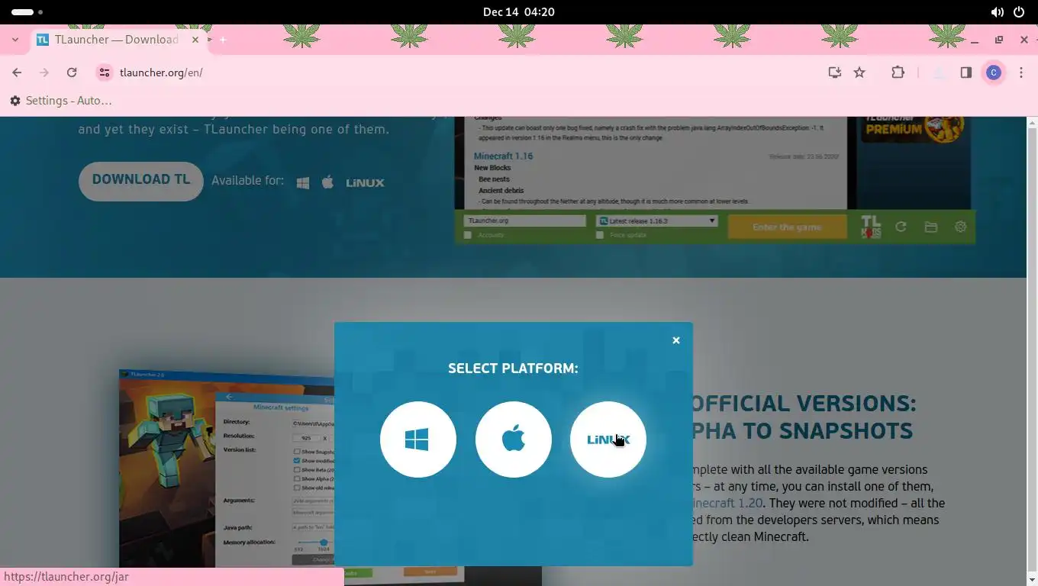Click the page vertical scrollbar
The height and width of the screenshot is (586, 1038).
coord(1032,351)
